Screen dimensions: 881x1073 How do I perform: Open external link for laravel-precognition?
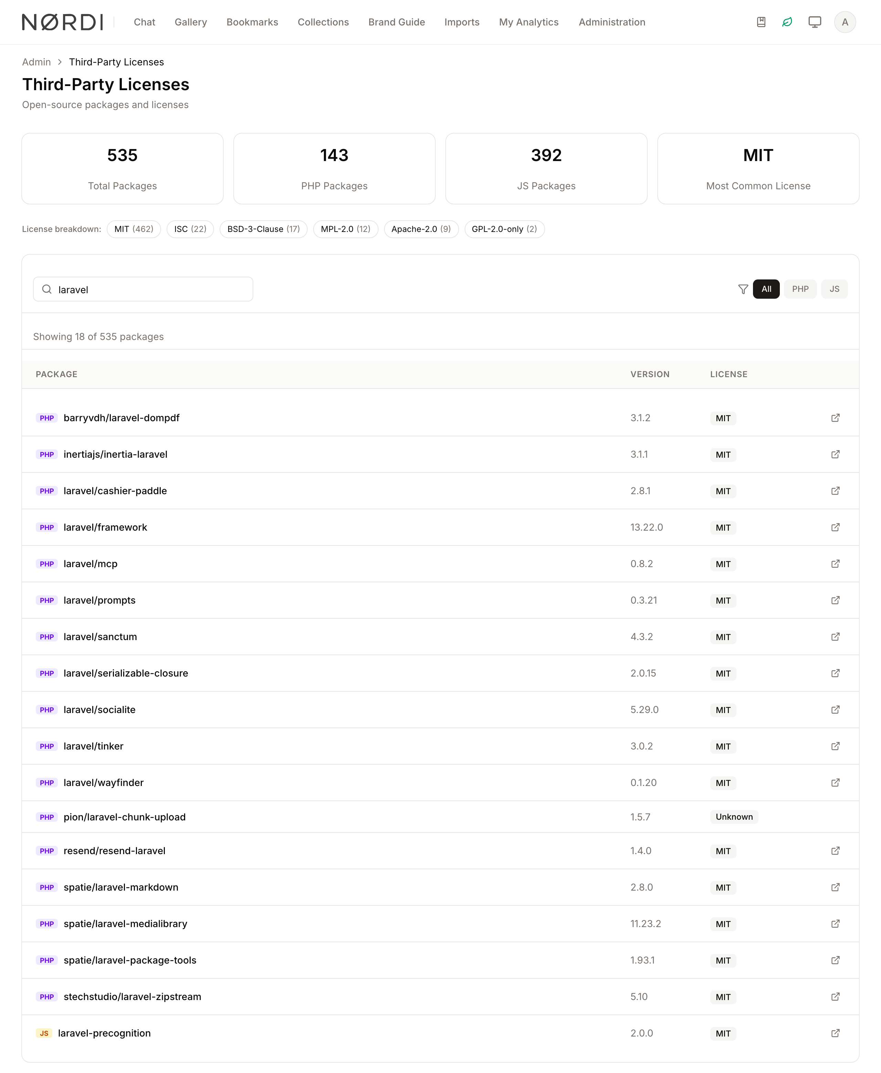(835, 1033)
